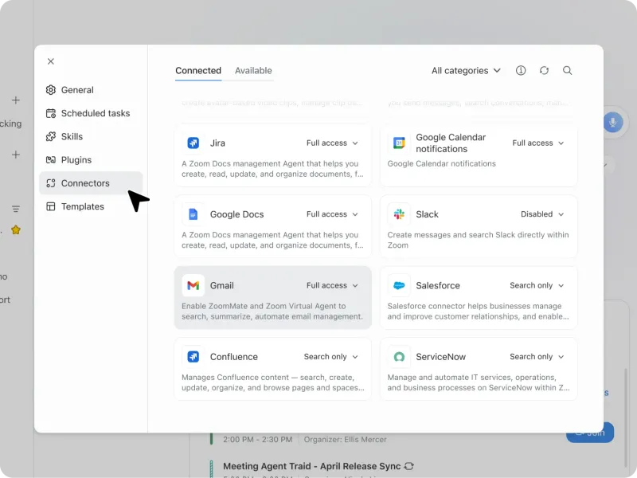Click the Google Calendar notifications title
Image resolution: width=637 pixels, height=478 pixels.
point(451,143)
